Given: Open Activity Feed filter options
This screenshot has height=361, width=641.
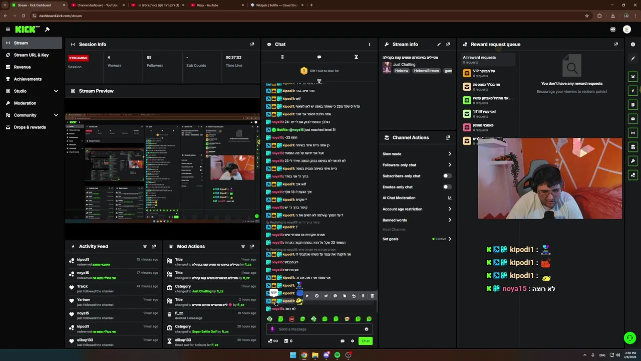Looking at the screenshot, I should [x=145, y=246].
